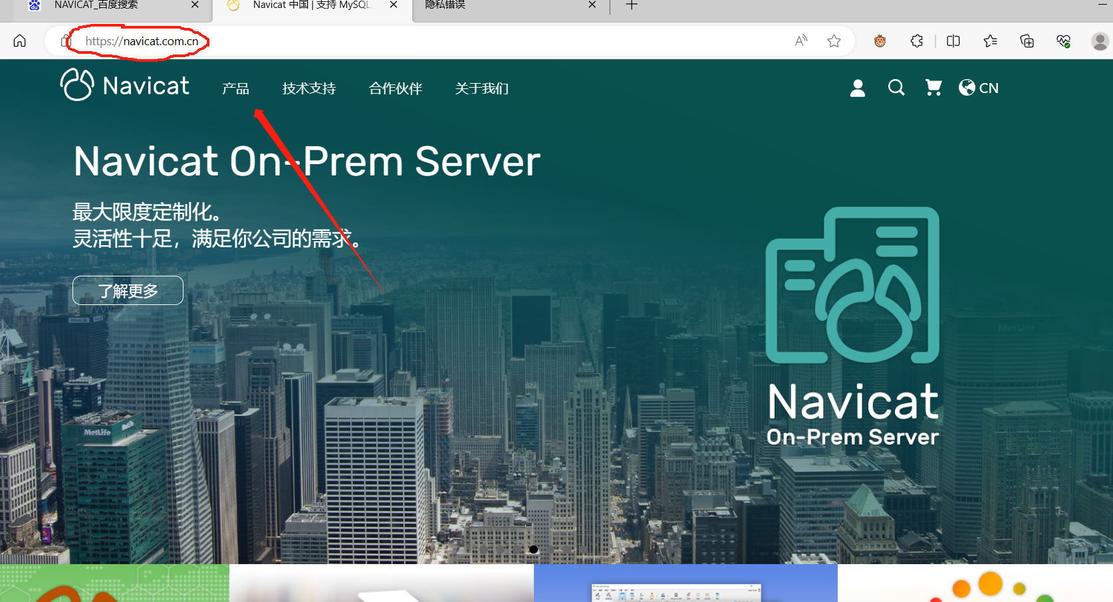Viewport: 1113px width, 602px height.
Task: Open the Favorites list icon
Action: coord(990,41)
